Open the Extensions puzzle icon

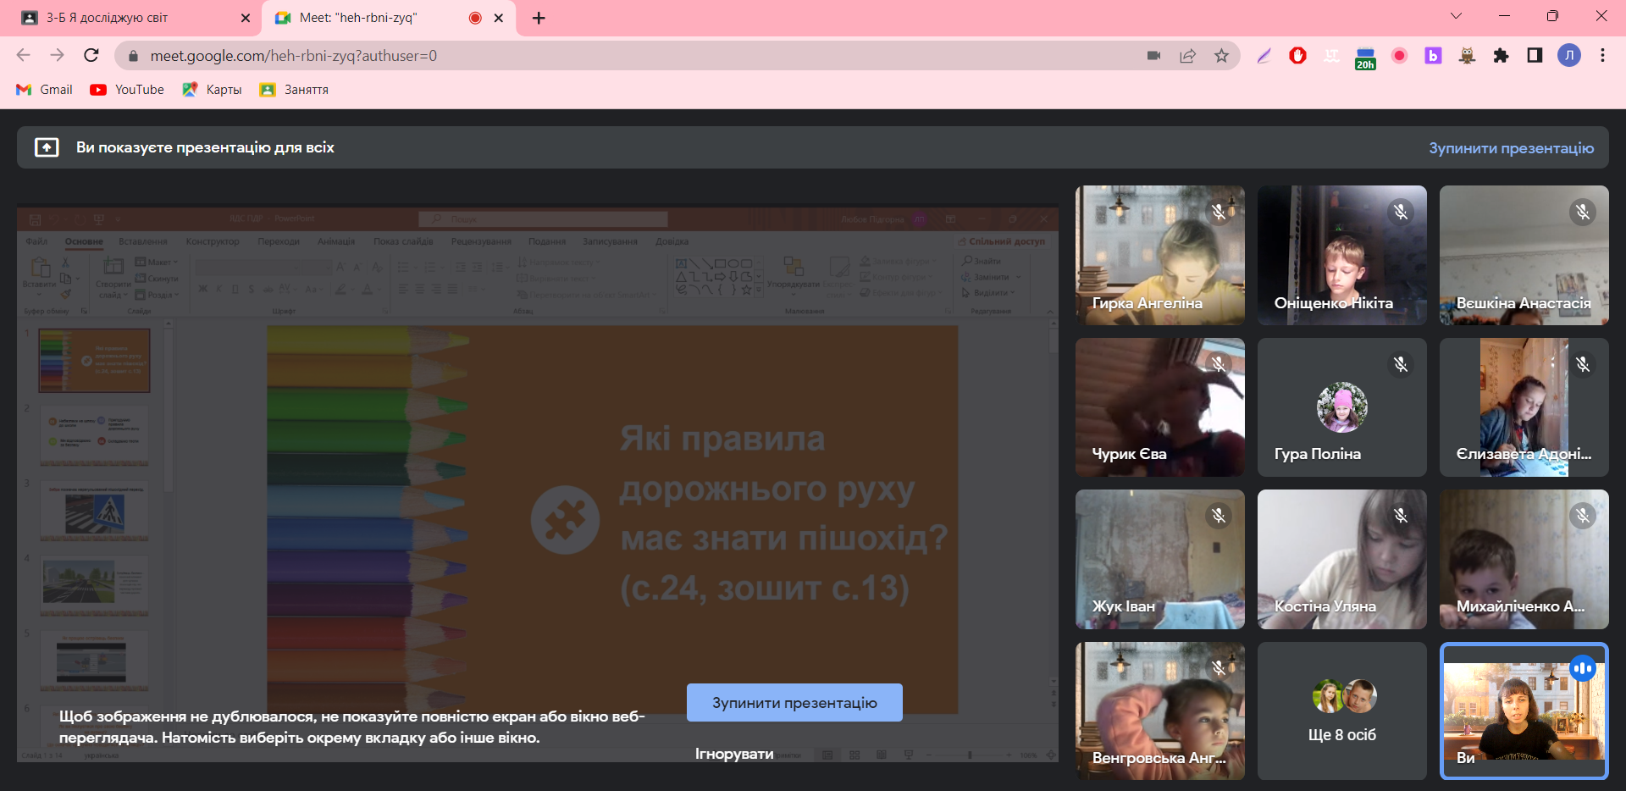coord(1501,56)
